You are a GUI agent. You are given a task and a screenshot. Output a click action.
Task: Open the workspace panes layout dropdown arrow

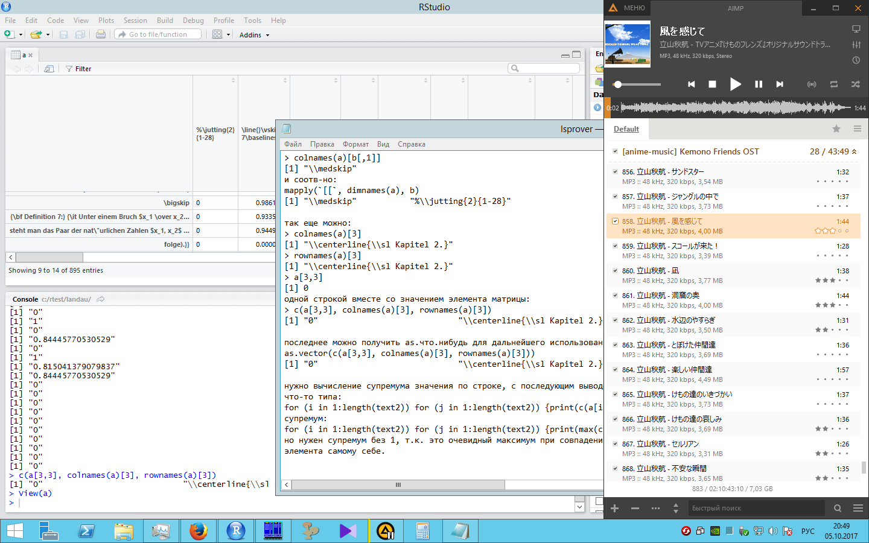[229, 35]
